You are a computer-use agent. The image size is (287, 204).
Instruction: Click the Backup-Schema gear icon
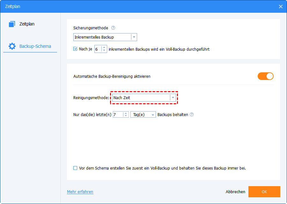click(12, 46)
